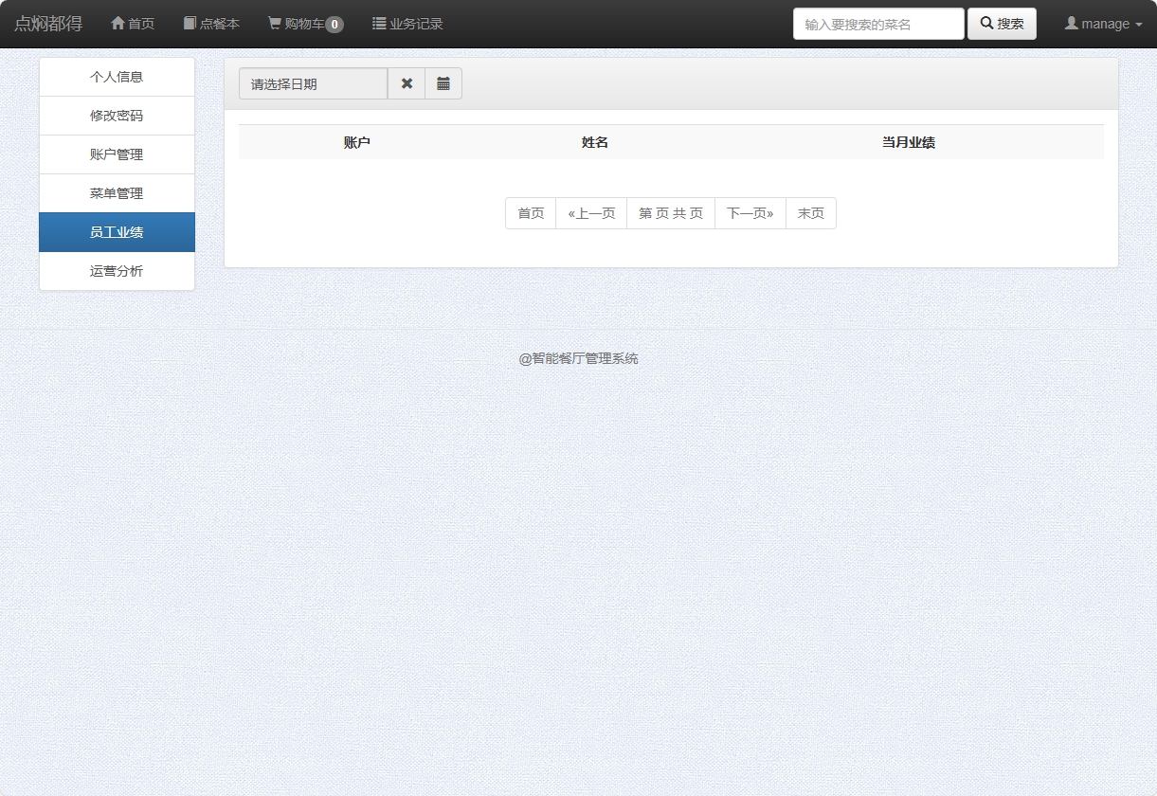The image size is (1157, 796).
Task: Click the 下一页» pagination button
Action: tap(750, 213)
